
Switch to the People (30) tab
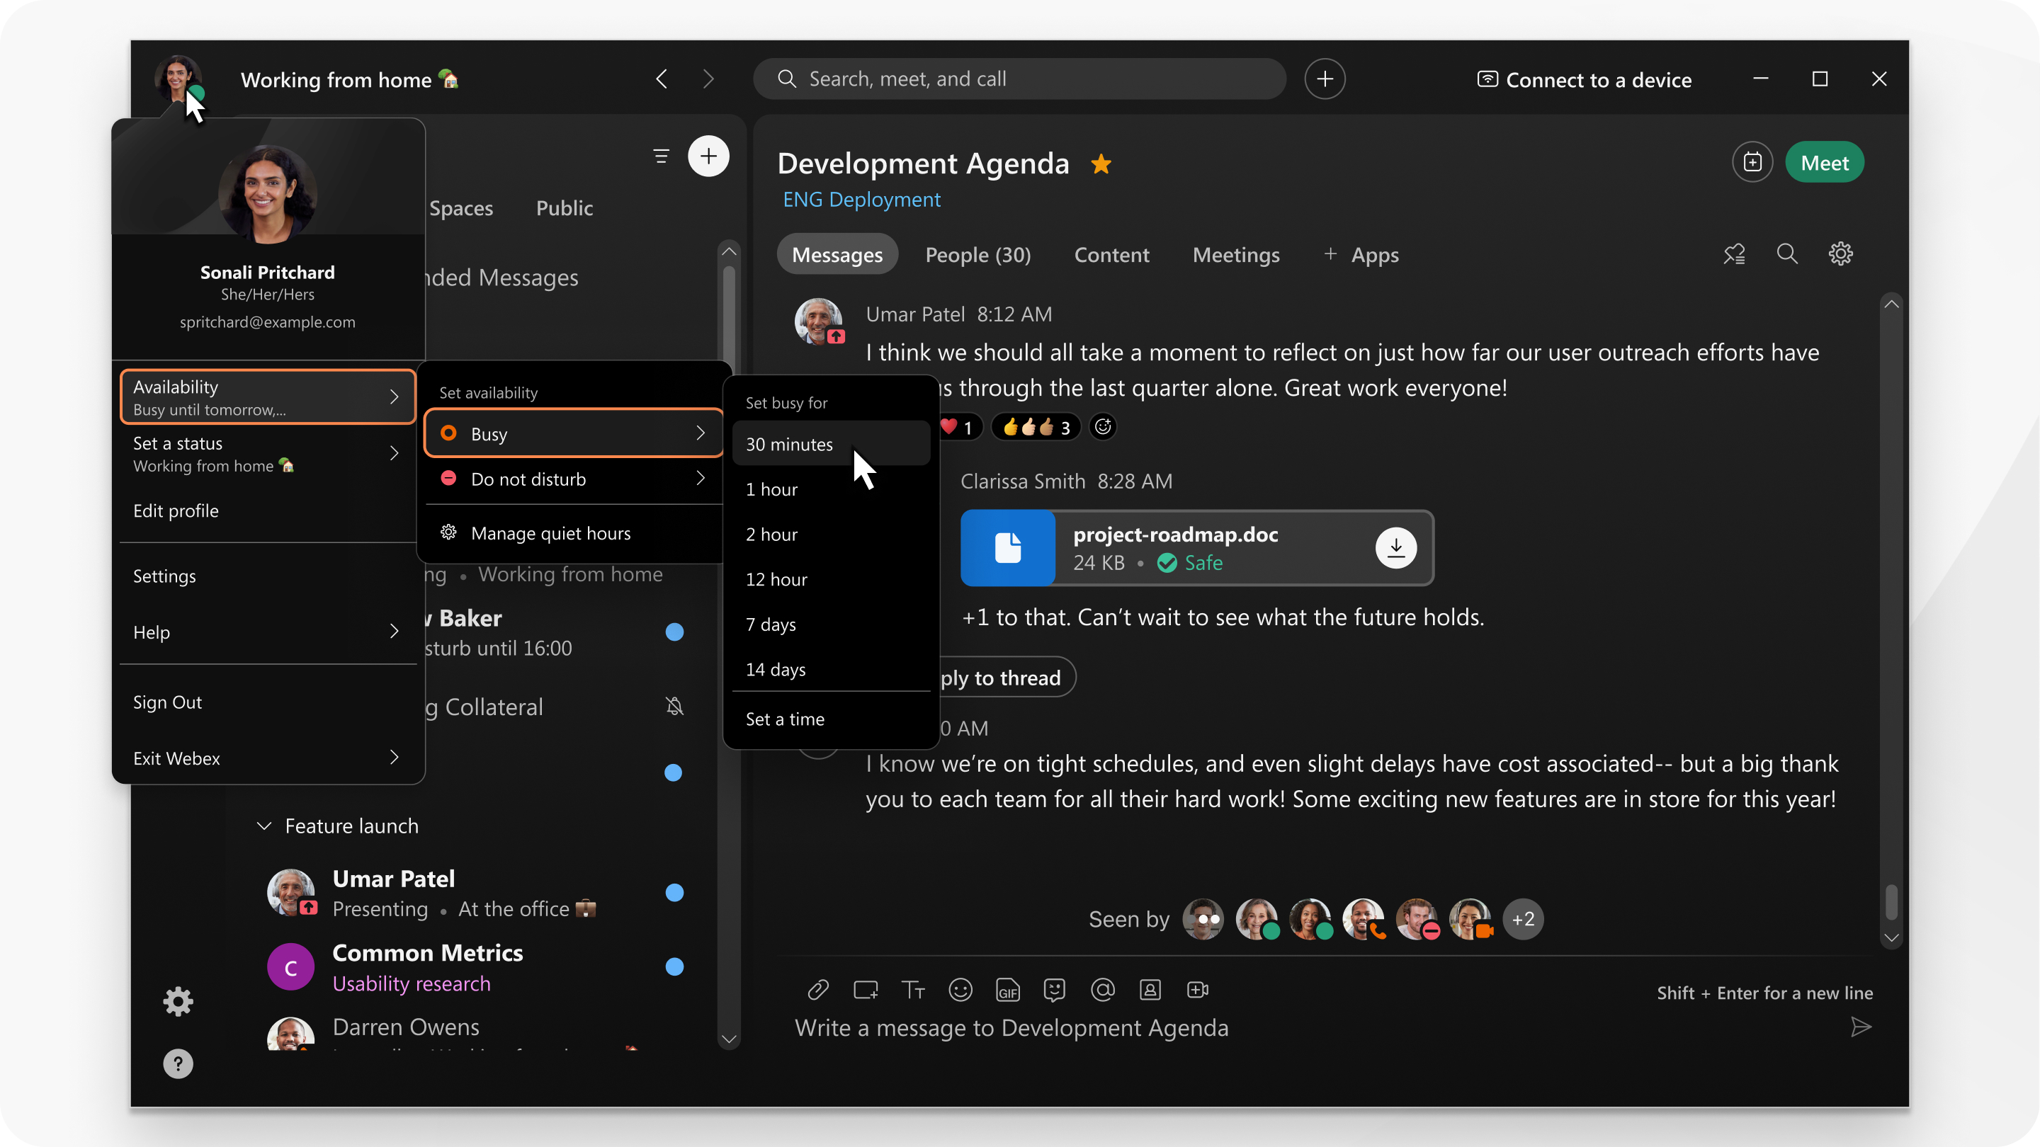click(978, 255)
